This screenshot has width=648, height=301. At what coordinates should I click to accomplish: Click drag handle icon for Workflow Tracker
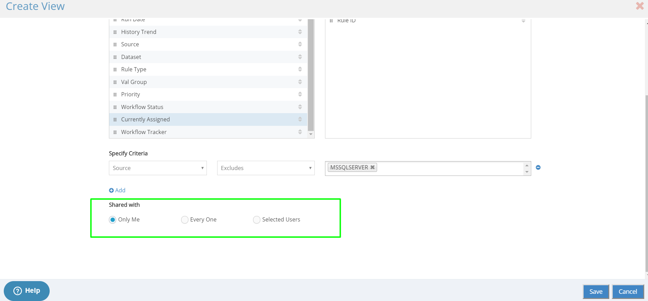[115, 132]
